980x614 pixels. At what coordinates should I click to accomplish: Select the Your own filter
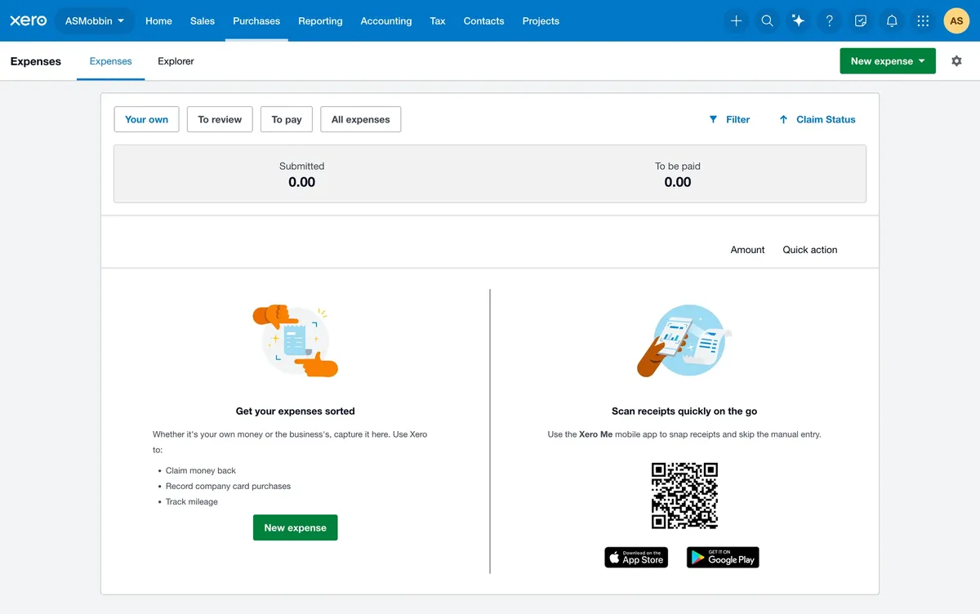[x=146, y=119]
